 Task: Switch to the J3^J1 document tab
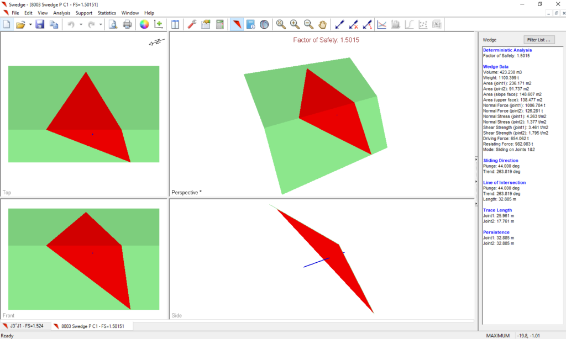click(25, 326)
